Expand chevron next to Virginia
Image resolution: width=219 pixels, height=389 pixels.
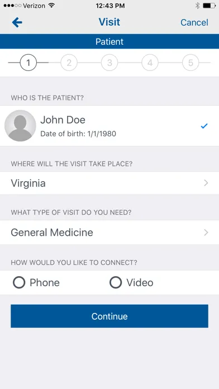tap(206, 183)
